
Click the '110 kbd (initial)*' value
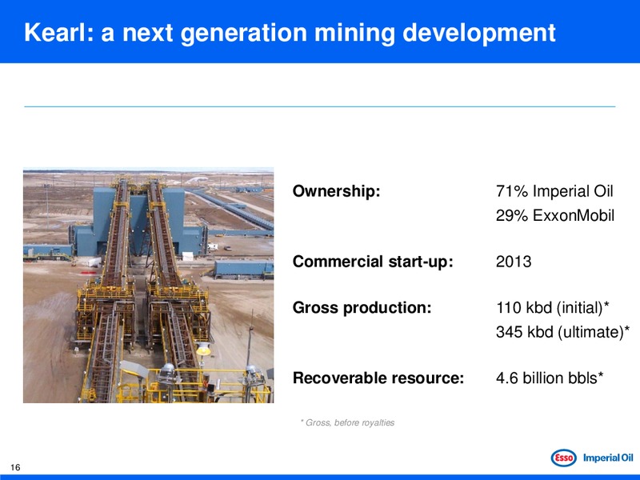click(x=553, y=307)
